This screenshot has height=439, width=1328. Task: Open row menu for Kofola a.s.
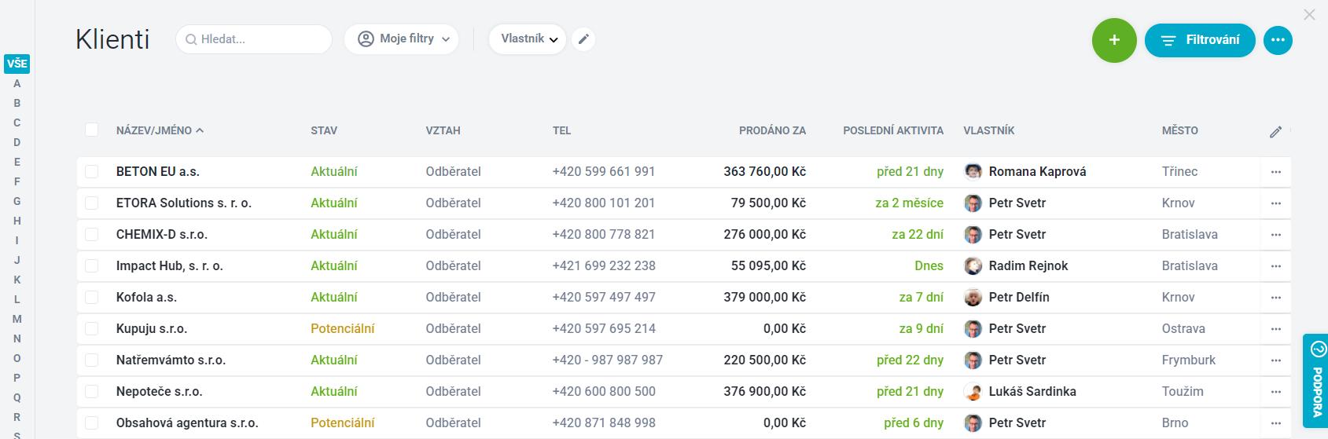tap(1275, 297)
